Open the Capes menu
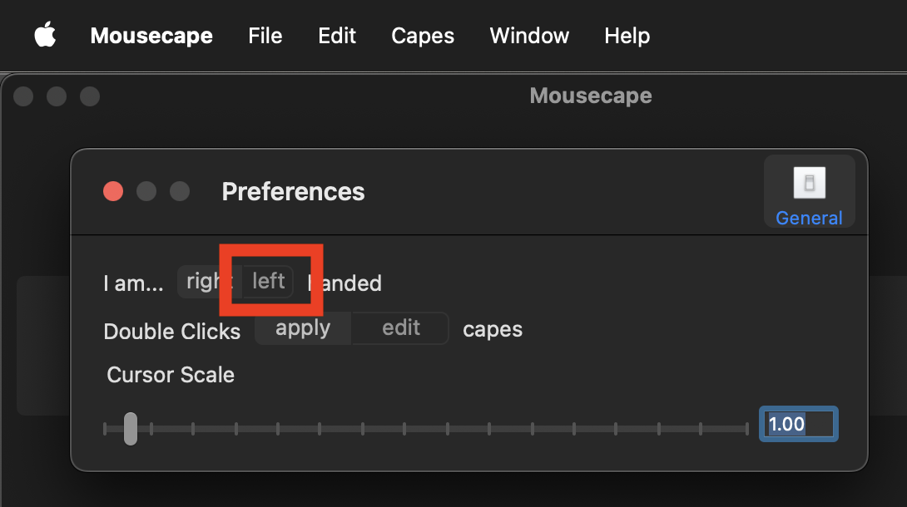907x507 pixels. click(423, 36)
